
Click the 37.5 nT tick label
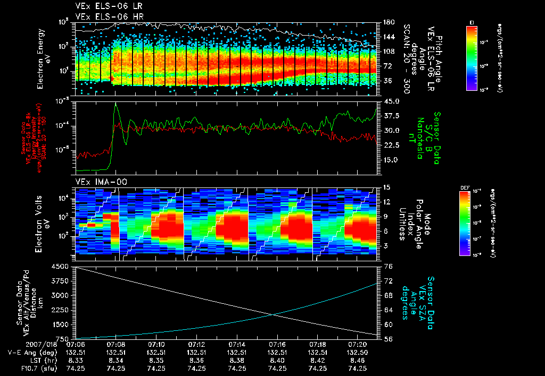click(x=391, y=116)
